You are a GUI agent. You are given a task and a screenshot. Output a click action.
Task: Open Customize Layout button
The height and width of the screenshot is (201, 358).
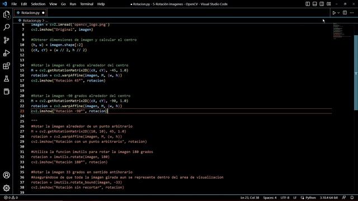[x=329, y=4]
